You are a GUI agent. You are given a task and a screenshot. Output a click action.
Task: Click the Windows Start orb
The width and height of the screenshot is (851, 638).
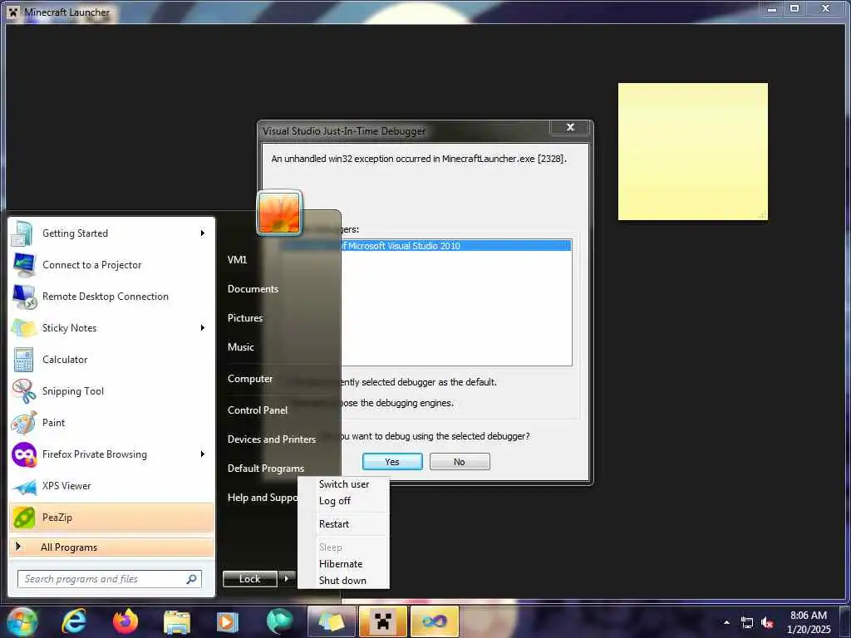(x=22, y=621)
